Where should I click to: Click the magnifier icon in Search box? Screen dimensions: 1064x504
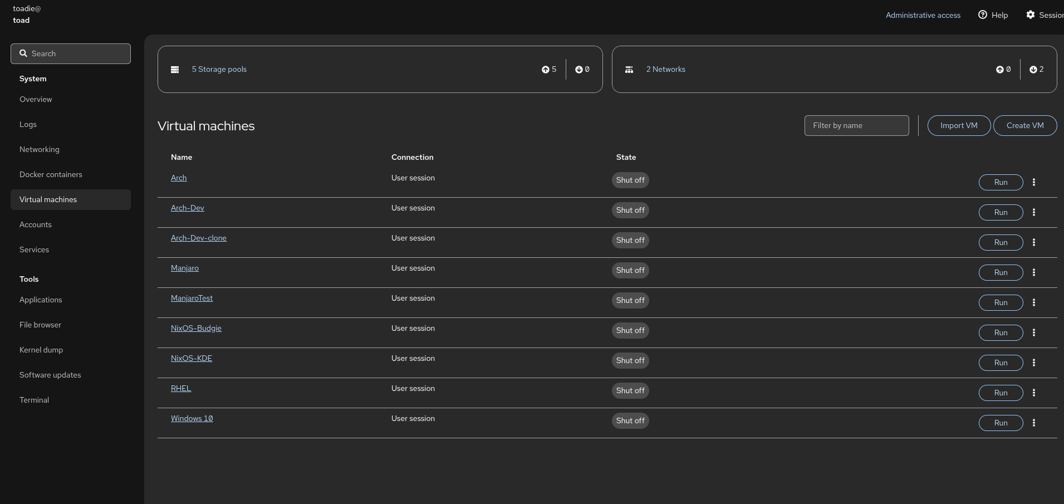(x=23, y=53)
